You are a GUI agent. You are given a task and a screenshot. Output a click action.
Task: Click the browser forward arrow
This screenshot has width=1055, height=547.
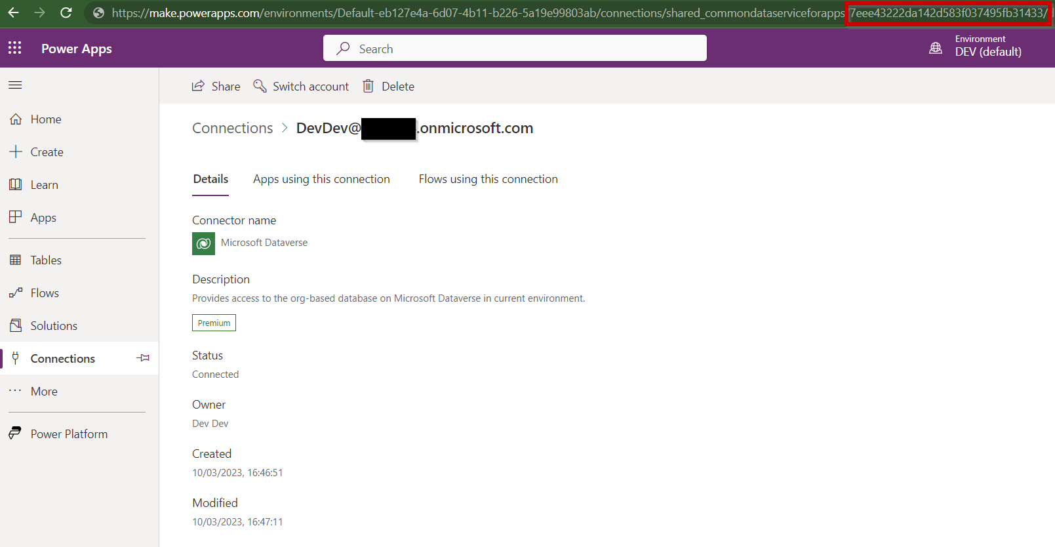tap(39, 12)
